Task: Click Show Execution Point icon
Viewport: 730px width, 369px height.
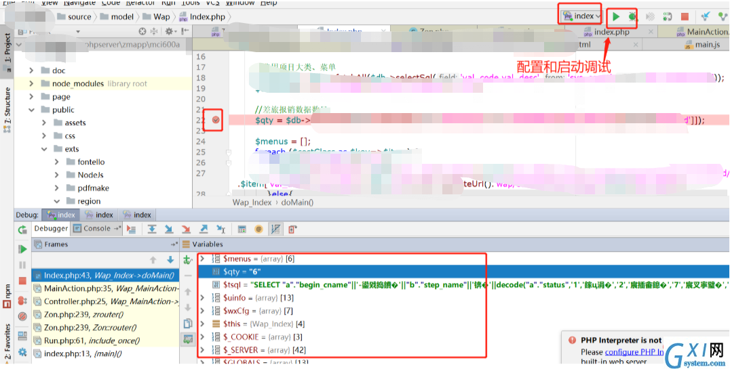Action: click(x=132, y=229)
